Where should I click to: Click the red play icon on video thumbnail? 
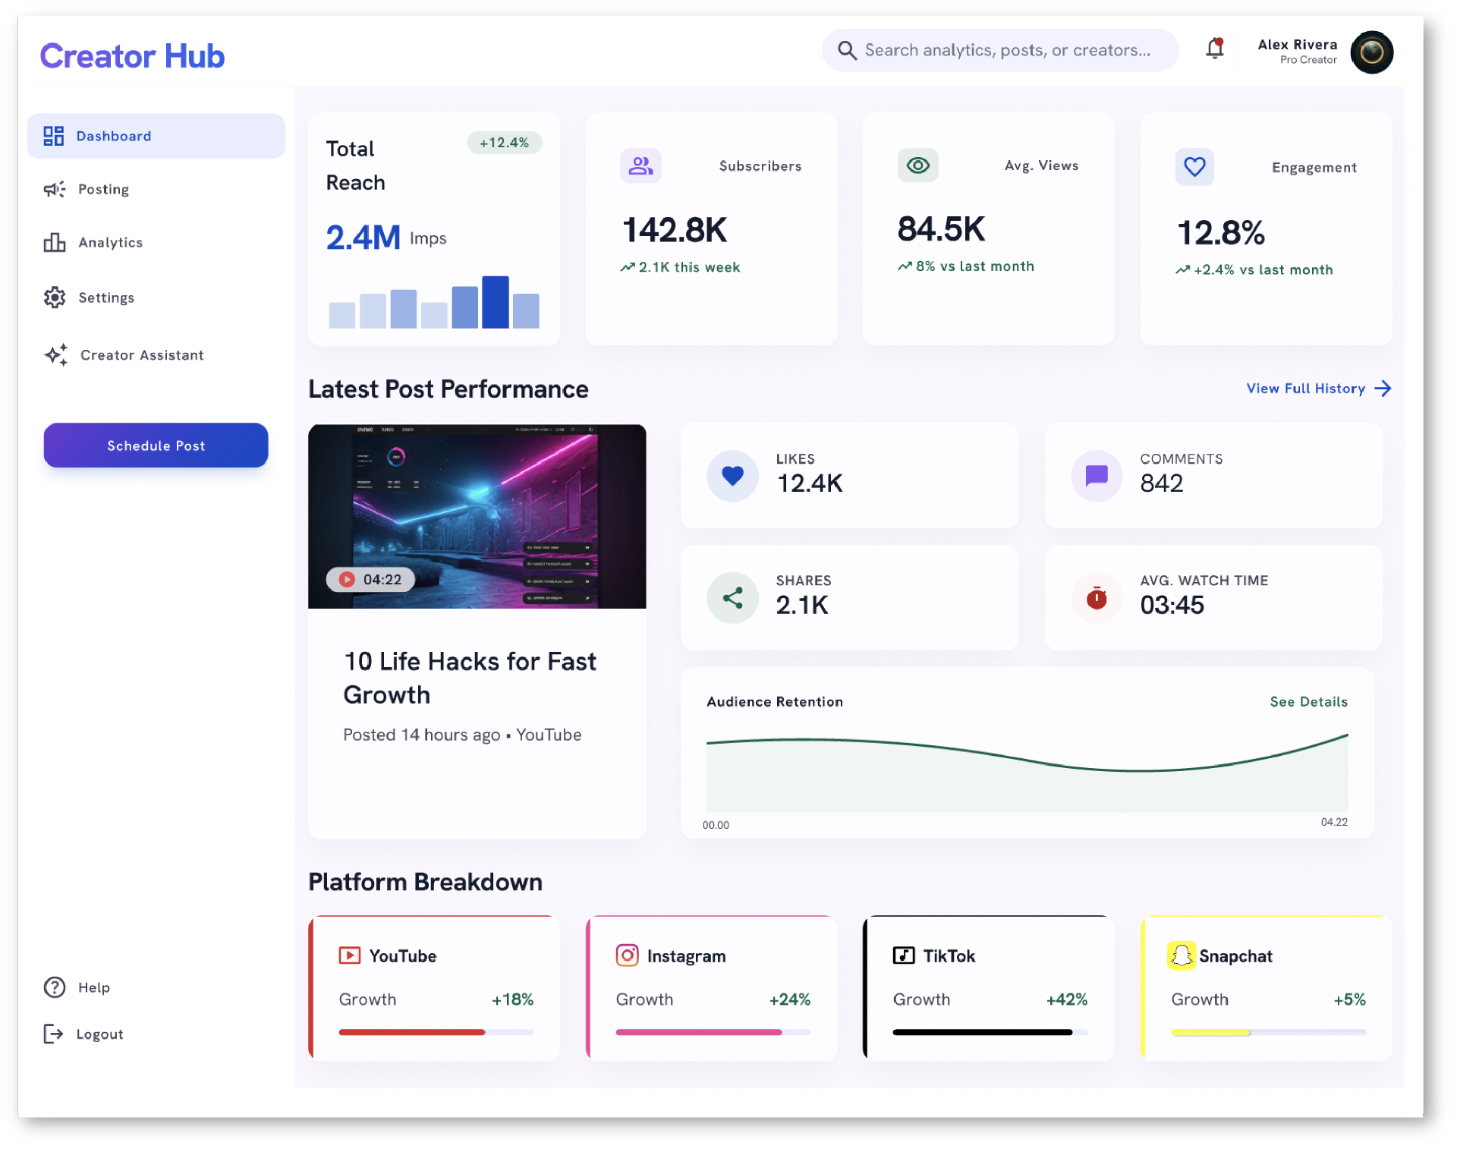pyautogui.click(x=347, y=579)
